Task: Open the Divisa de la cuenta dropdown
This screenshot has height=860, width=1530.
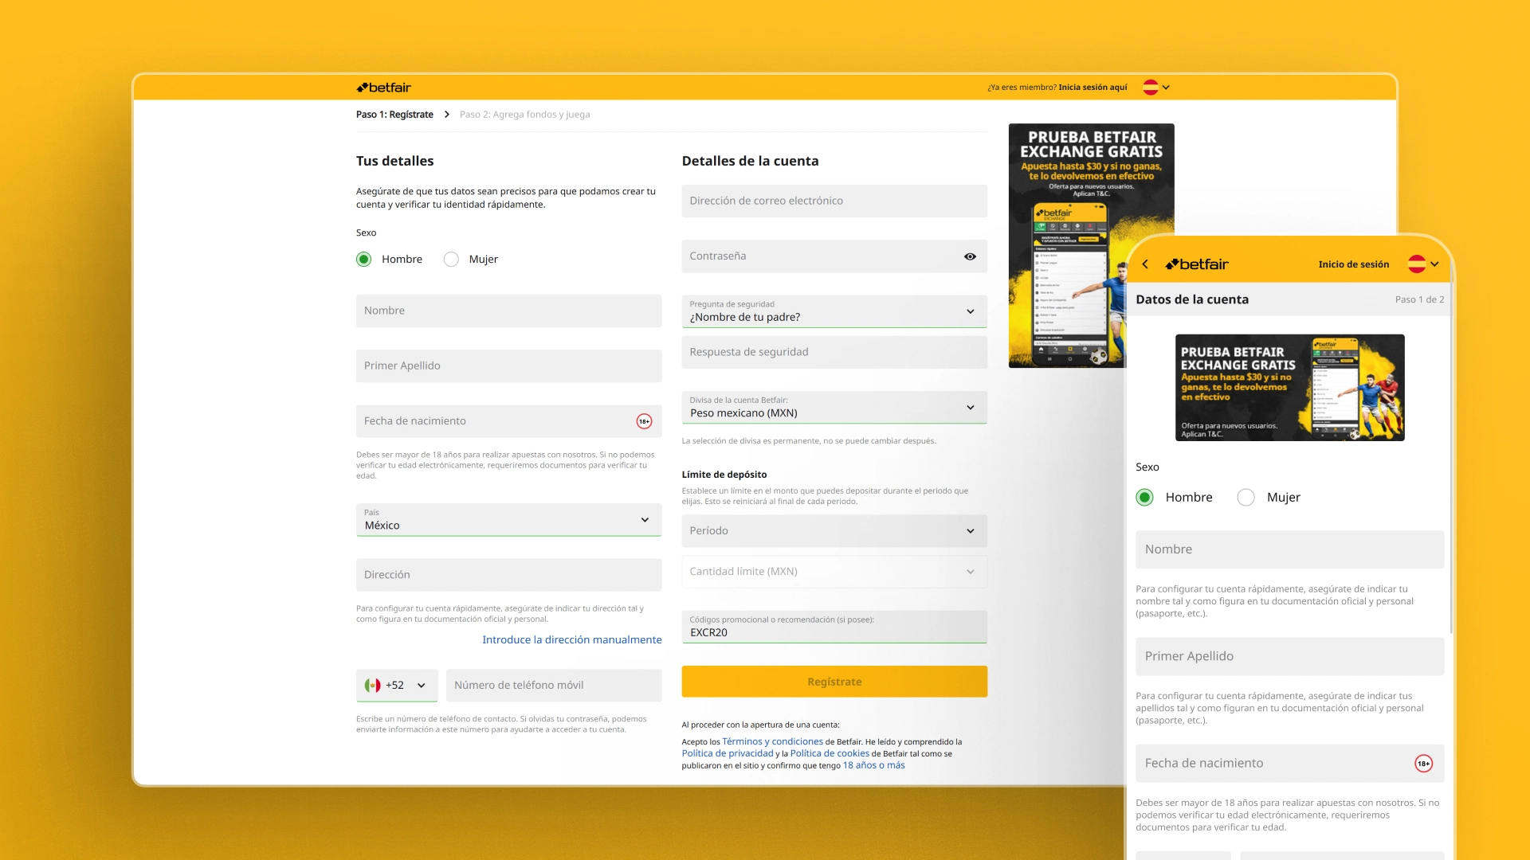Action: coord(834,408)
